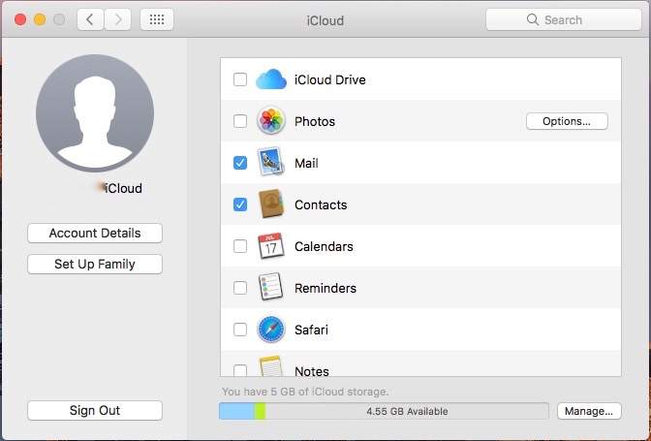651x441 pixels.
Task: Select the Notes label text
Action: [x=312, y=371]
